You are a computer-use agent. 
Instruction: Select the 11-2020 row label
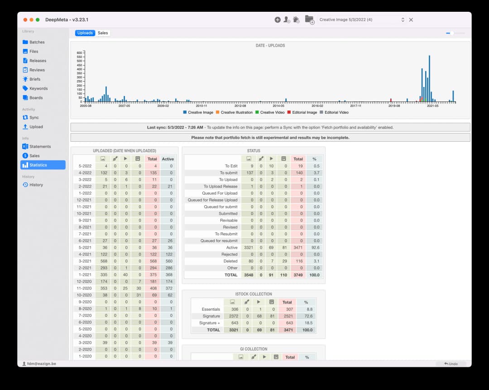click(x=84, y=288)
